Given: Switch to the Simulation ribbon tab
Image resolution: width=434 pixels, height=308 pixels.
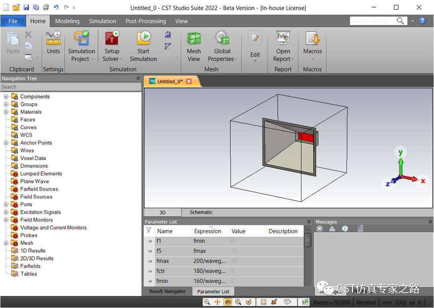Looking at the screenshot, I should click(102, 21).
